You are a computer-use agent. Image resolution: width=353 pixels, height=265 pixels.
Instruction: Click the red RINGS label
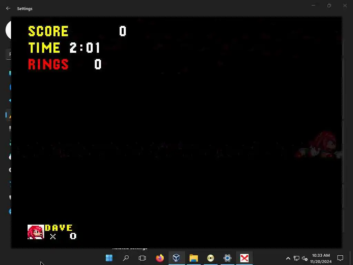[48, 64]
